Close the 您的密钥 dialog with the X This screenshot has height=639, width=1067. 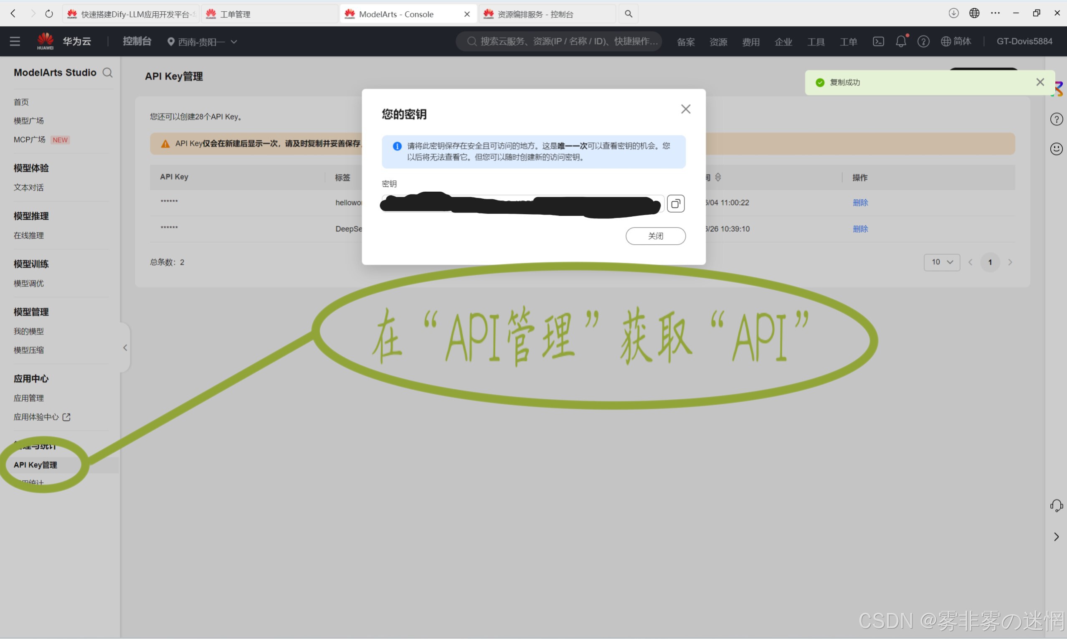pos(686,109)
